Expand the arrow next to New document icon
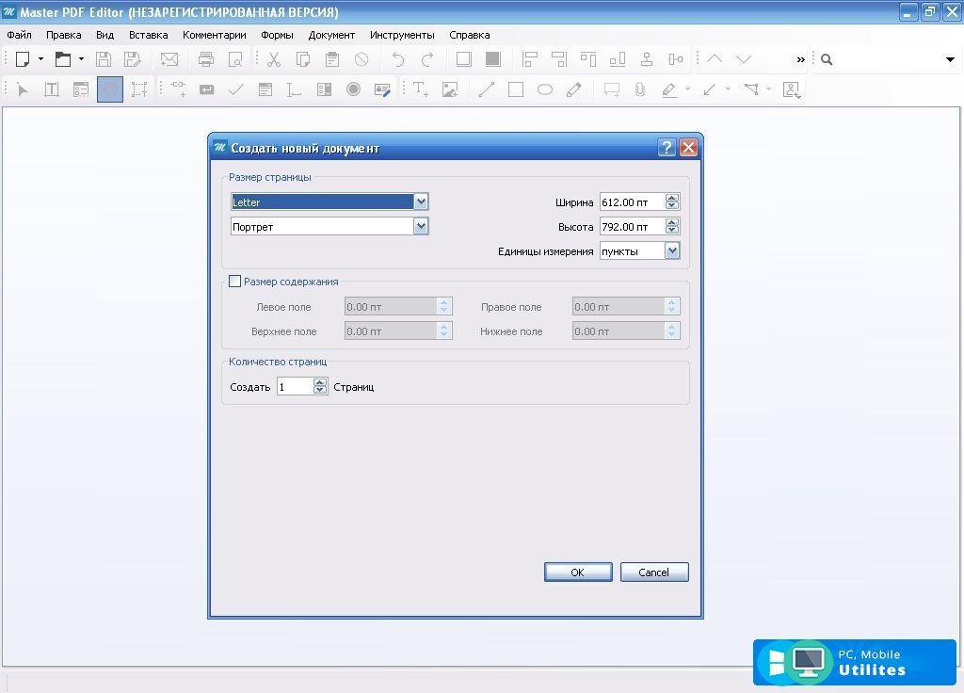This screenshot has height=693, width=964. tap(40, 59)
